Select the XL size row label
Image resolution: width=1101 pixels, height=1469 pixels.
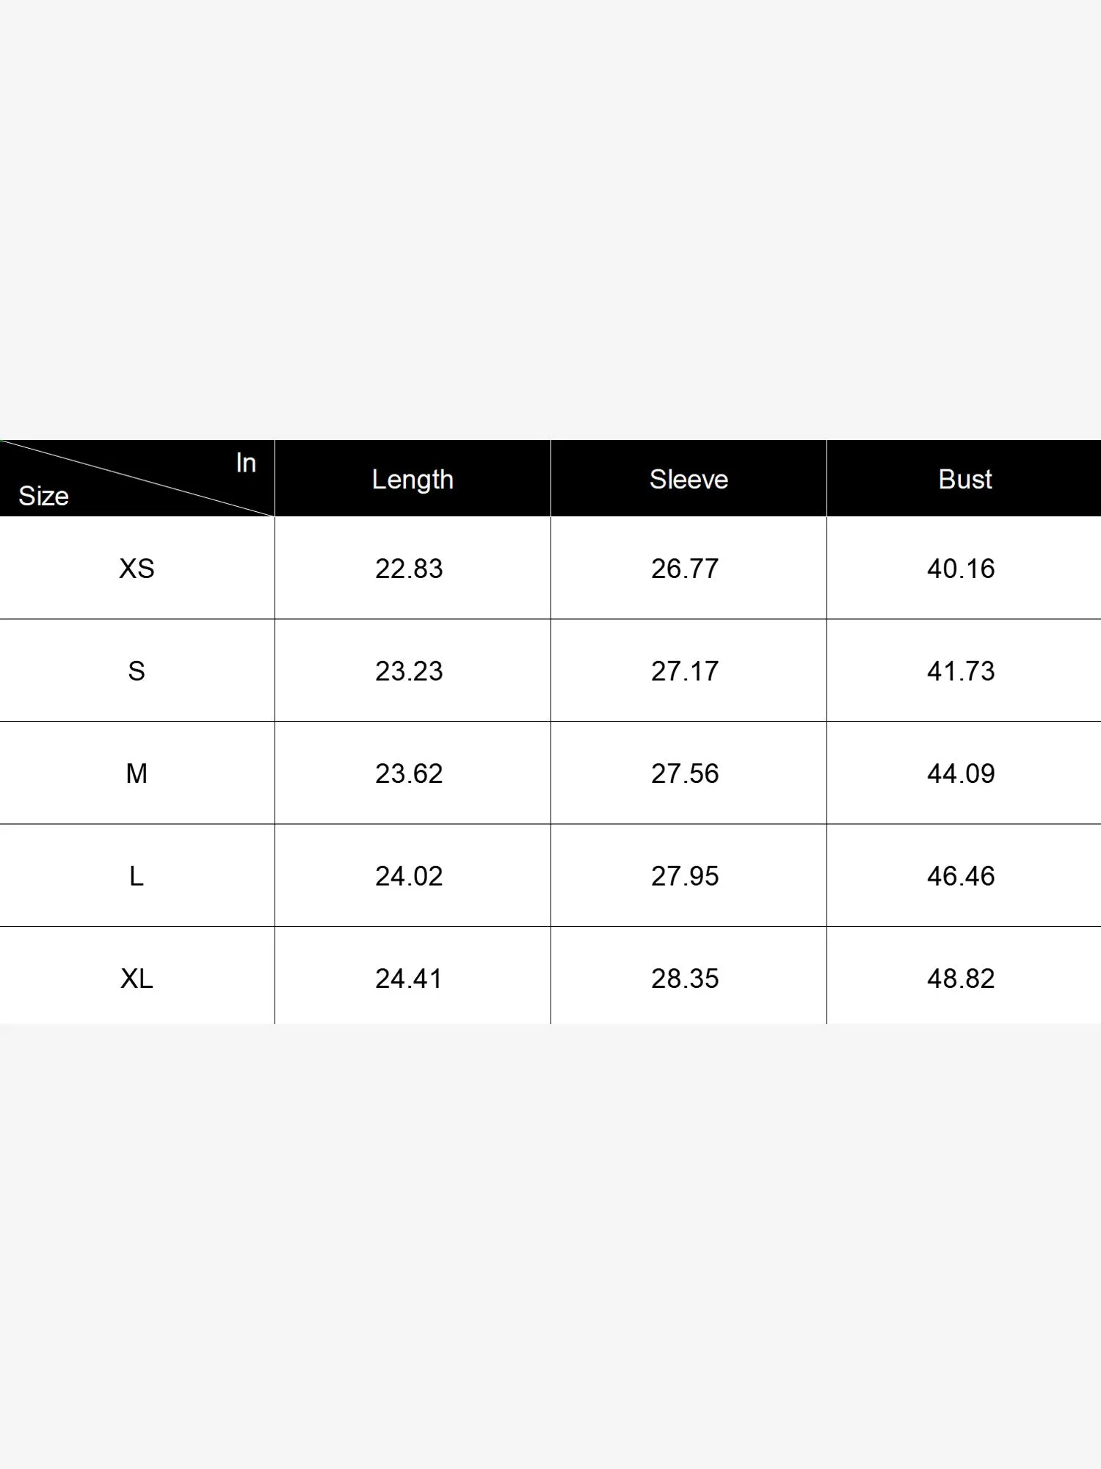click(x=137, y=978)
